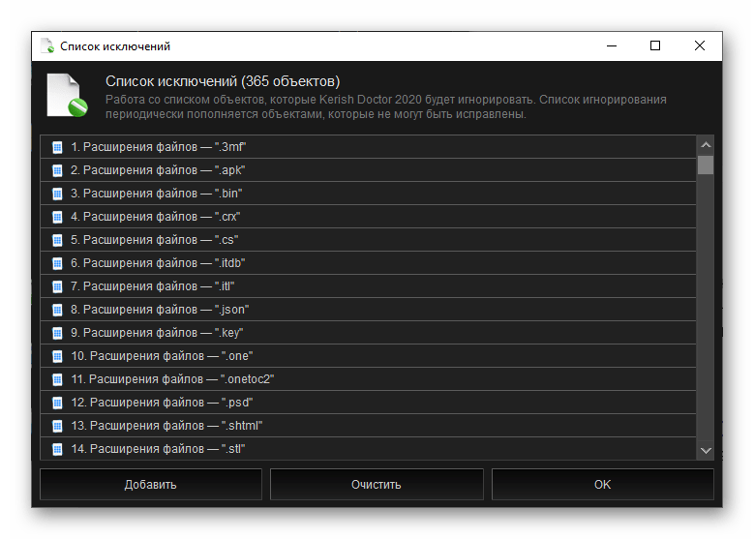
Task: Select row "5. Расширения файлов — .cs"
Action: click(x=369, y=240)
